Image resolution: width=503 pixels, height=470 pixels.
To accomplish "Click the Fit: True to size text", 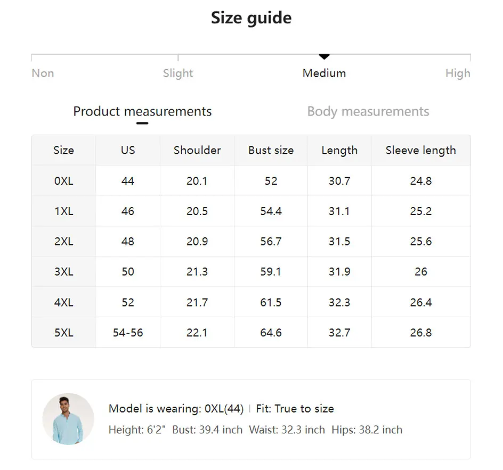I will [x=295, y=409].
